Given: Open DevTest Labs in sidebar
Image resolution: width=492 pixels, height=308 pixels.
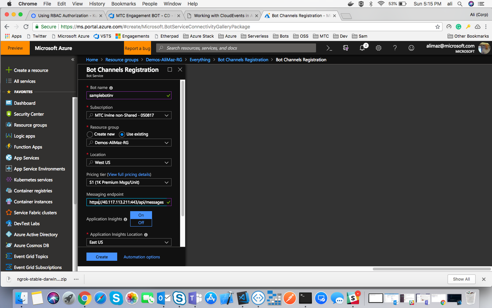Looking at the screenshot, I should pyautogui.click(x=27, y=223).
